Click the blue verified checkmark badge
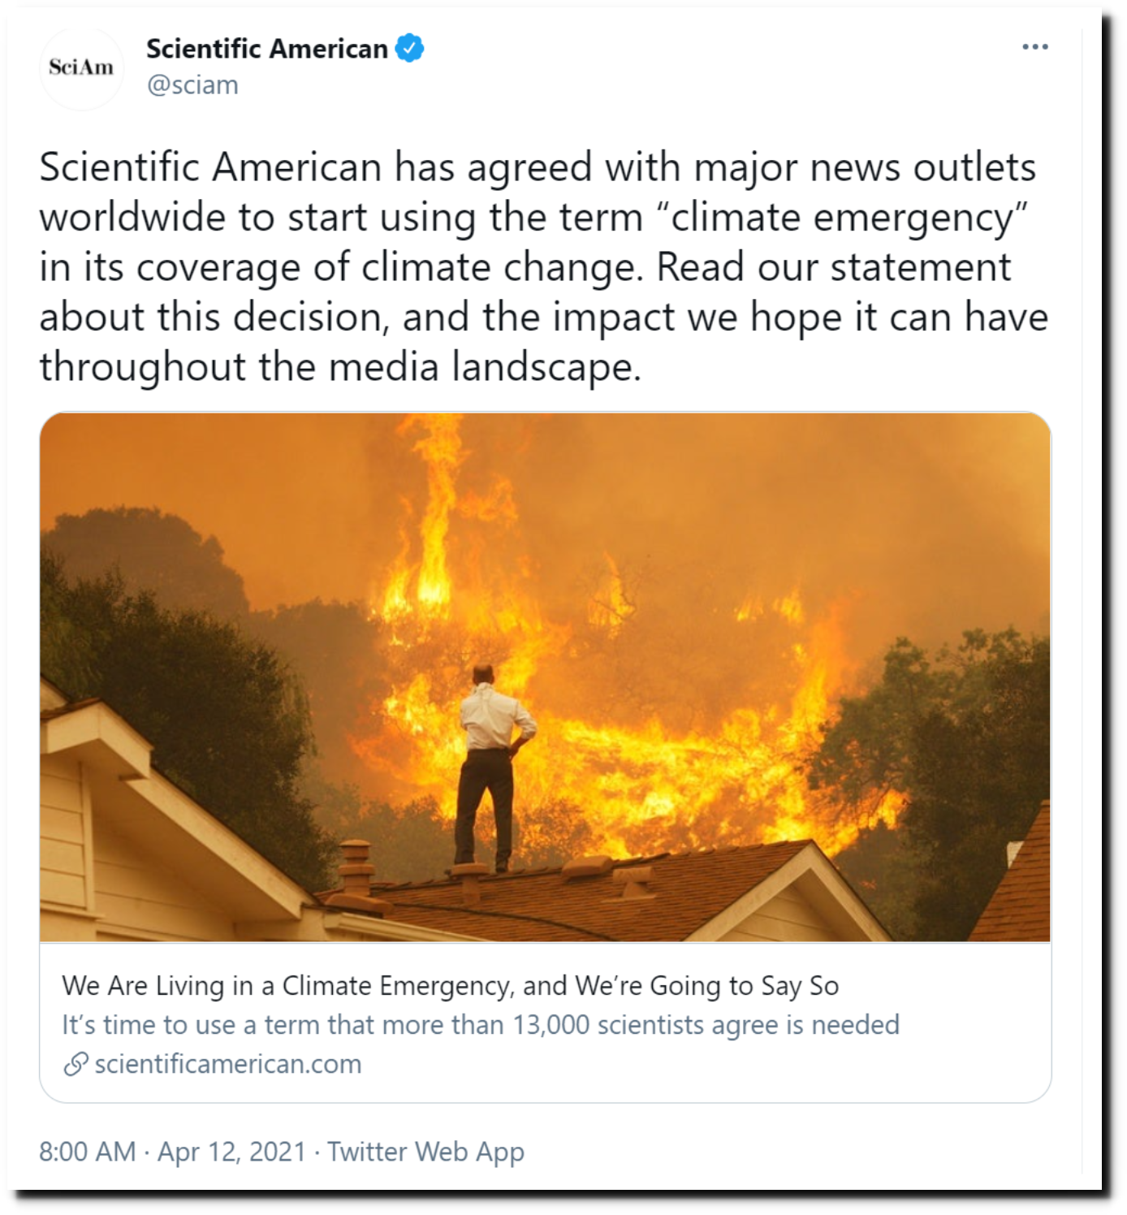The width and height of the screenshot is (1127, 1215). [409, 49]
